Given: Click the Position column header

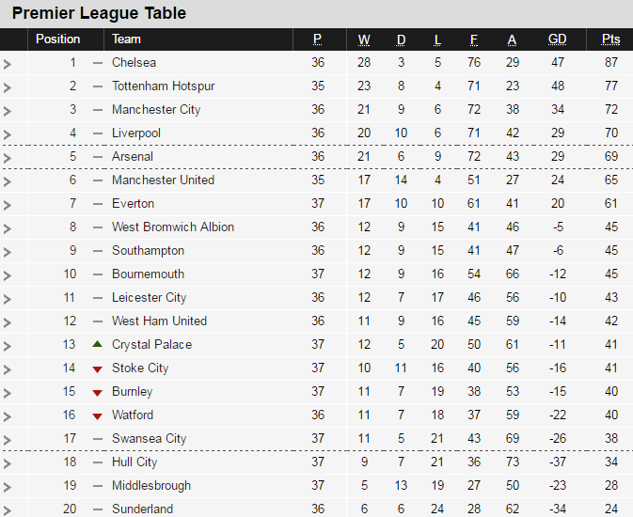Looking at the screenshot, I should click(x=58, y=39).
